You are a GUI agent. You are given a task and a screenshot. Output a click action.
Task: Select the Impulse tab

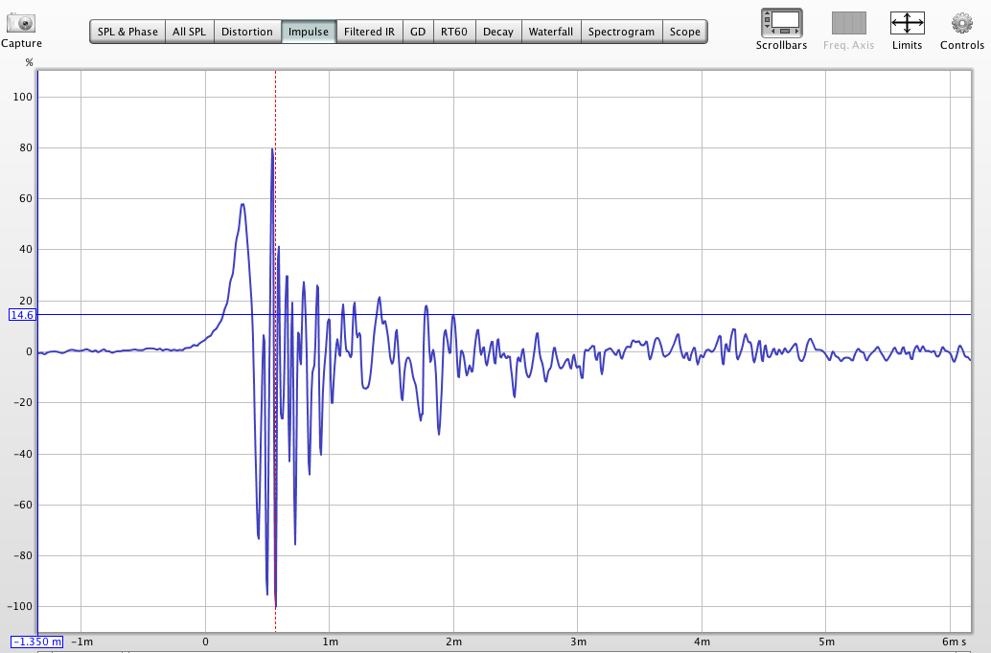pos(309,32)
